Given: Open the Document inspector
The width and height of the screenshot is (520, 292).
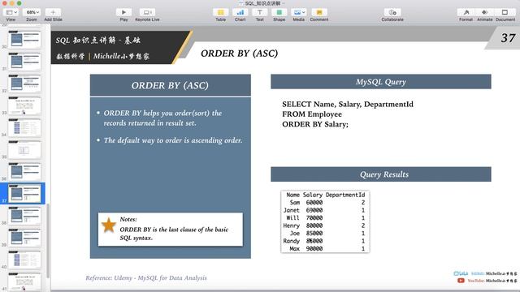Looking at the screenshot, I should [505, 12].
